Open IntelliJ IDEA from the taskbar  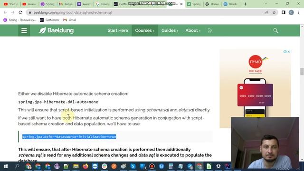click(228, 166)
